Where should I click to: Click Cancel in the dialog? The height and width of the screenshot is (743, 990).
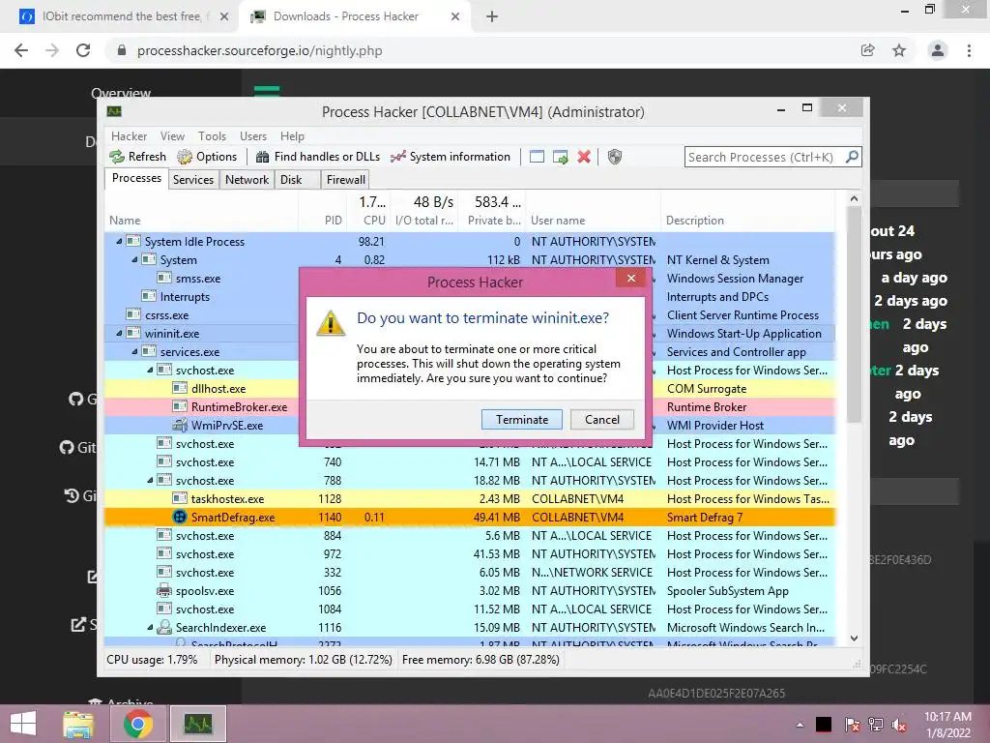pos(601,420)
